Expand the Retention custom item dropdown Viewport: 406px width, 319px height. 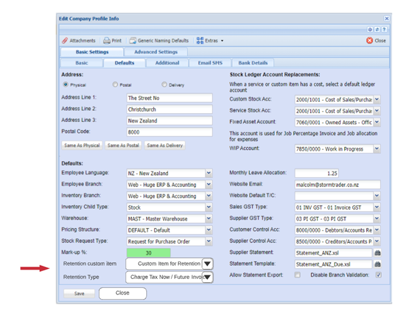(207, 264)
